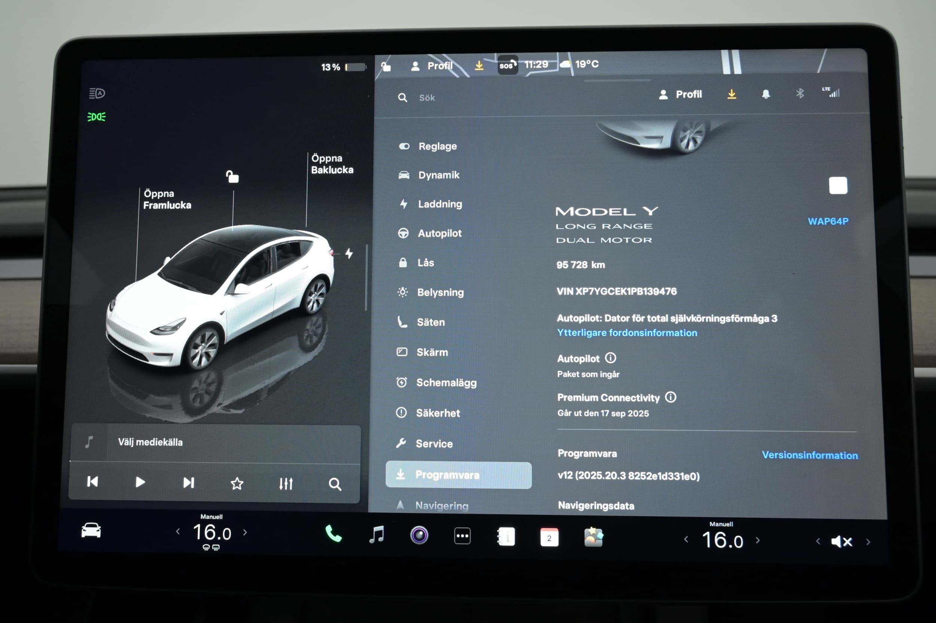Tap Öppna Baklucka to open trunk
The width and height of the screenshot is (936, 623).
[x=332, y=164]
